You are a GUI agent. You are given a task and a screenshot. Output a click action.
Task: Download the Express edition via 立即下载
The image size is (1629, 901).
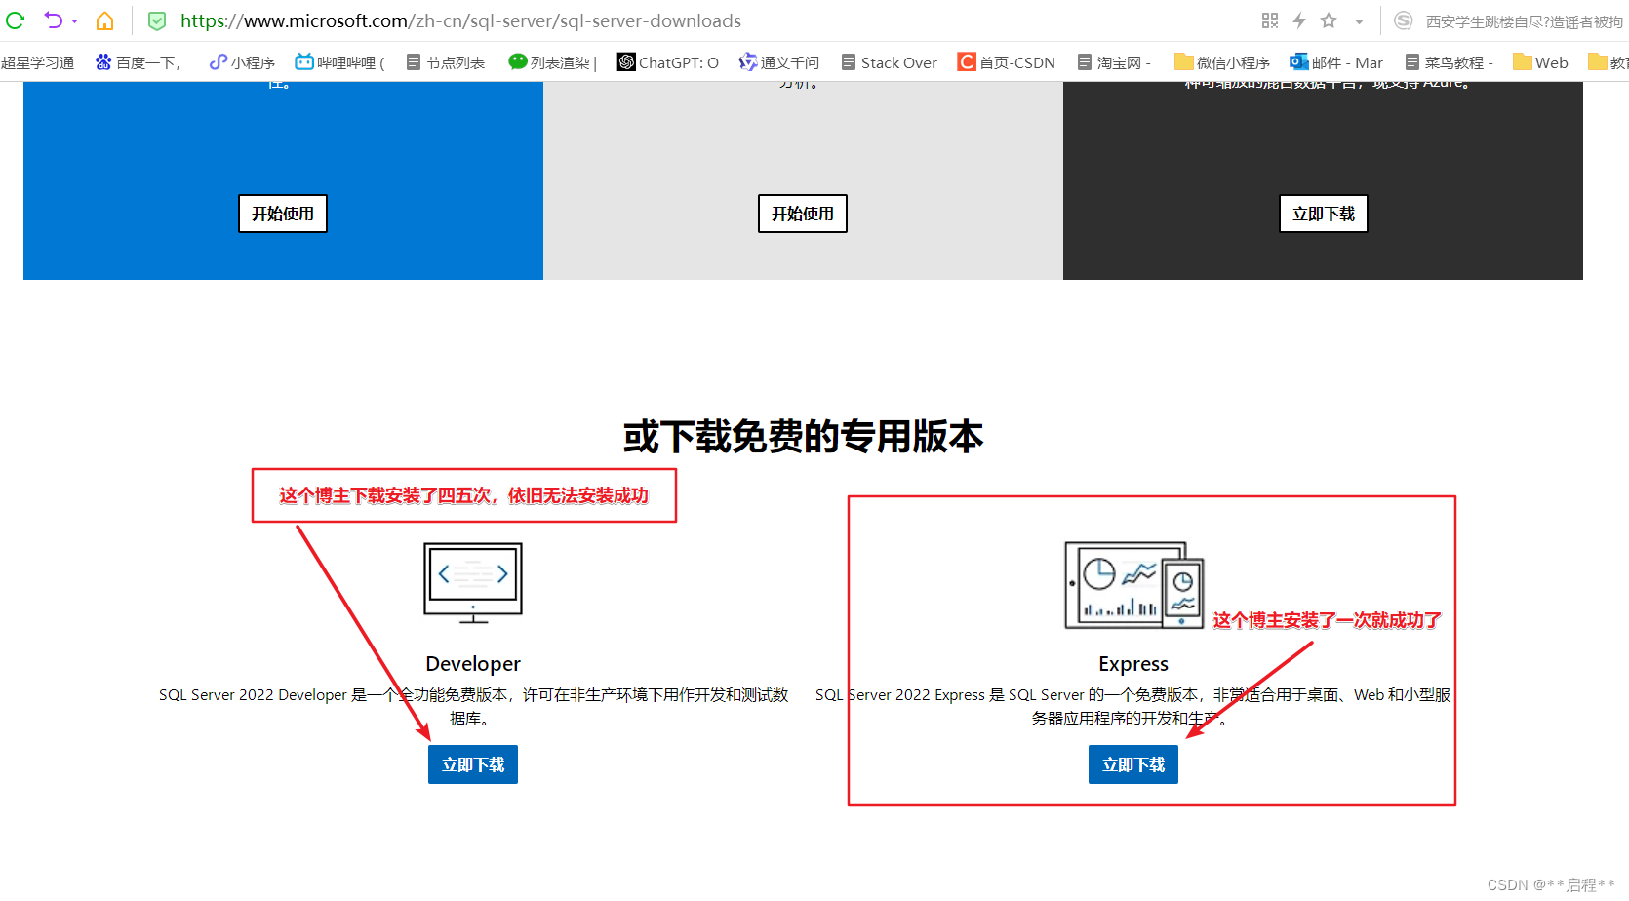[1133, 764]
